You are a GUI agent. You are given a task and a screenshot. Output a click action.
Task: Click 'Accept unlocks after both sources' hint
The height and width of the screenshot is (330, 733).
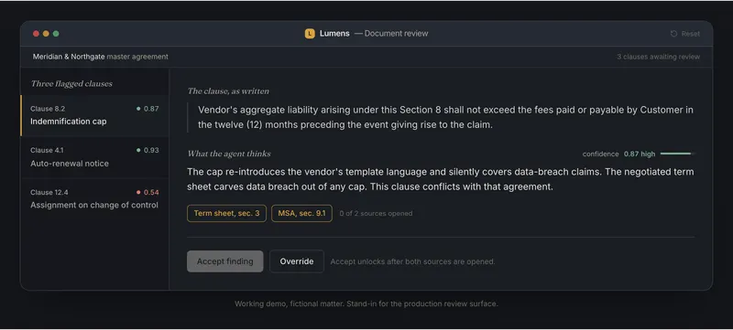tap(413, 262)
